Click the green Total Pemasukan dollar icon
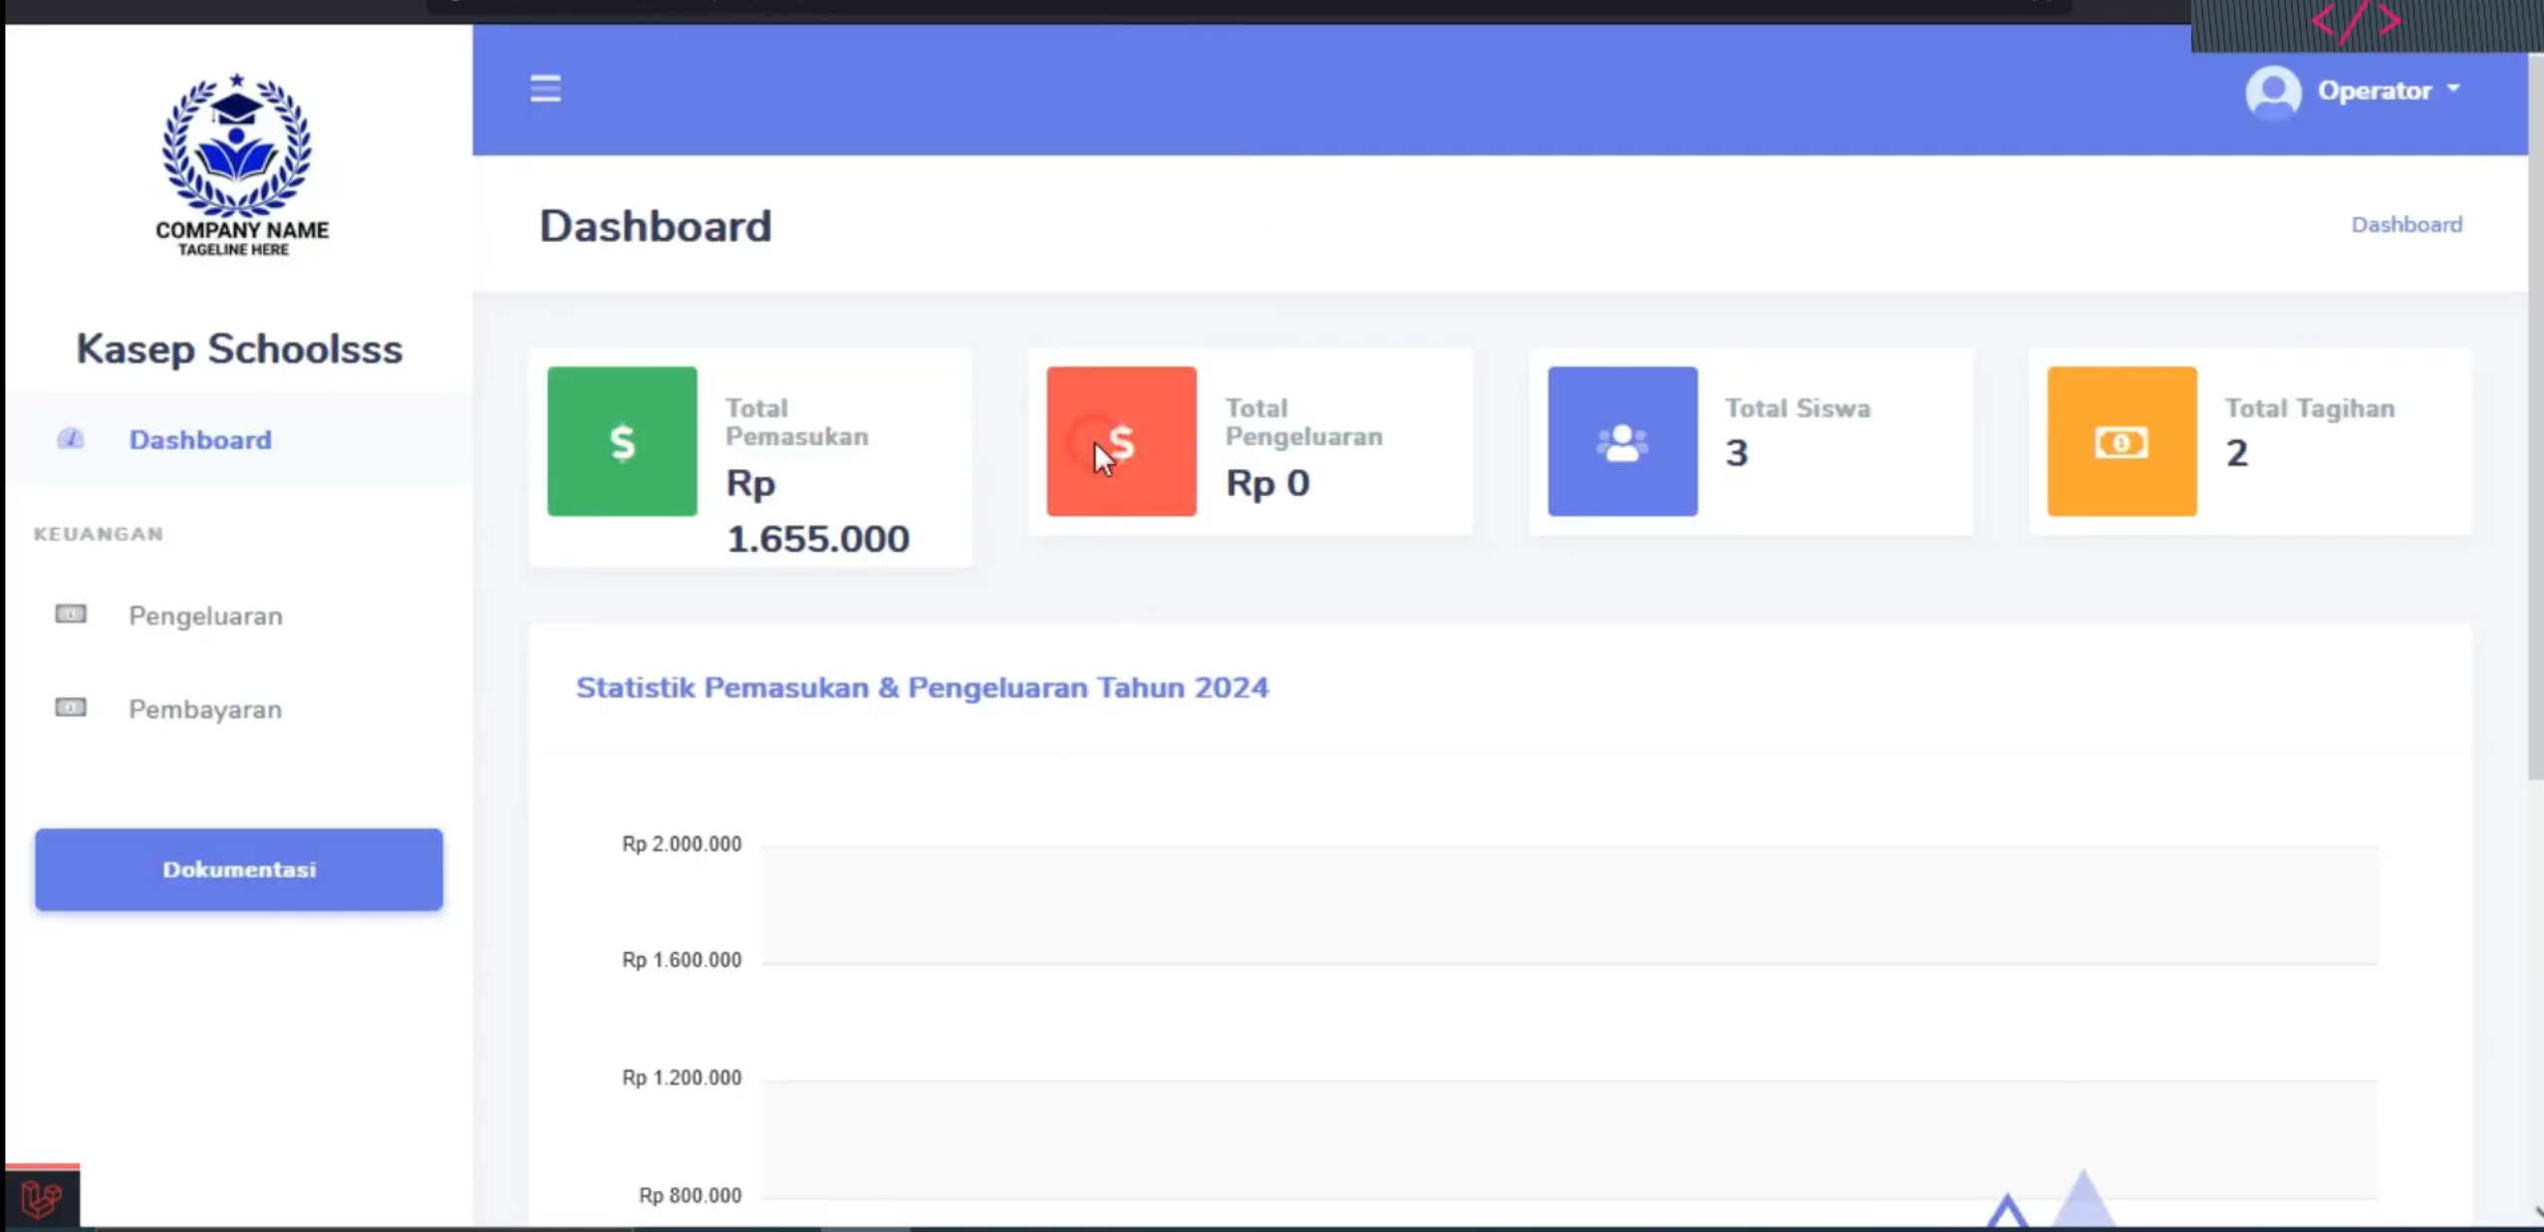This screenshot has width=2544, height=1232. 622,441
